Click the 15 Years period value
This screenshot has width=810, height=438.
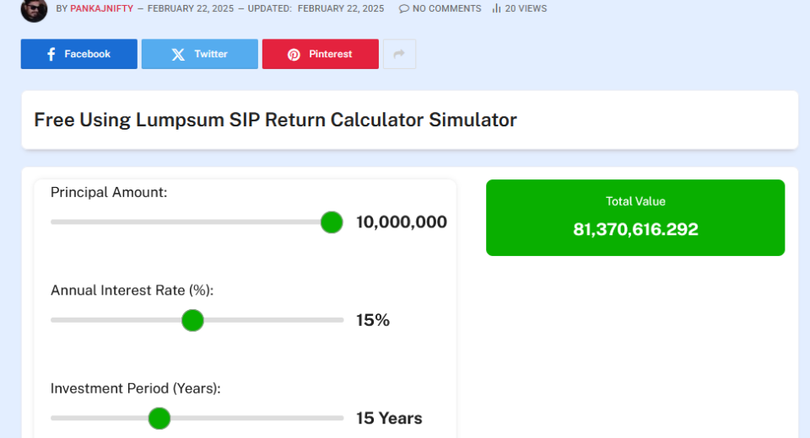389,419
